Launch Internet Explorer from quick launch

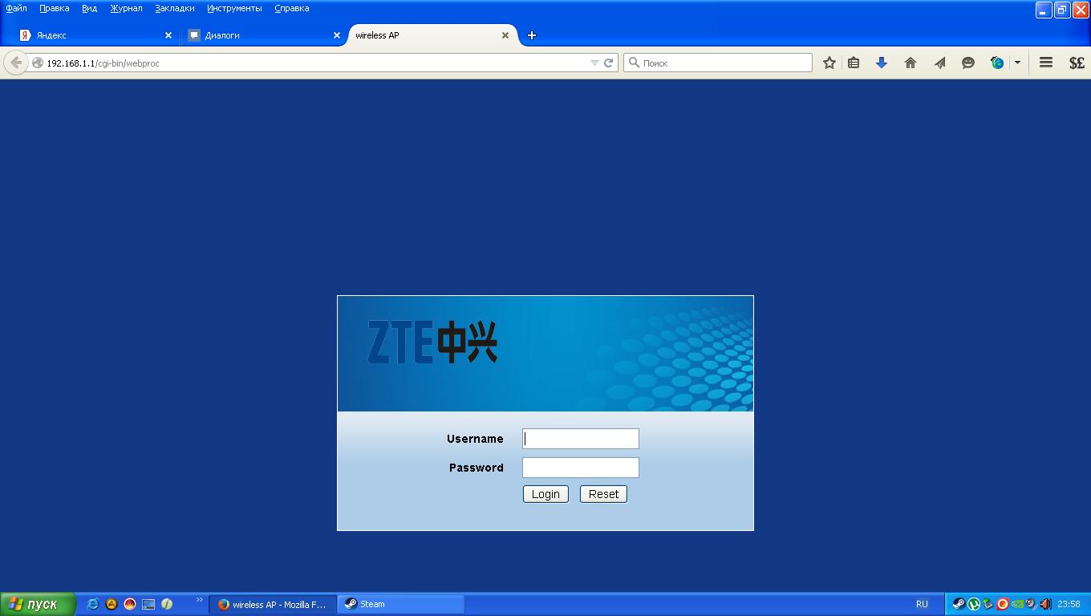pyautogui.click(x=93, y=604)
